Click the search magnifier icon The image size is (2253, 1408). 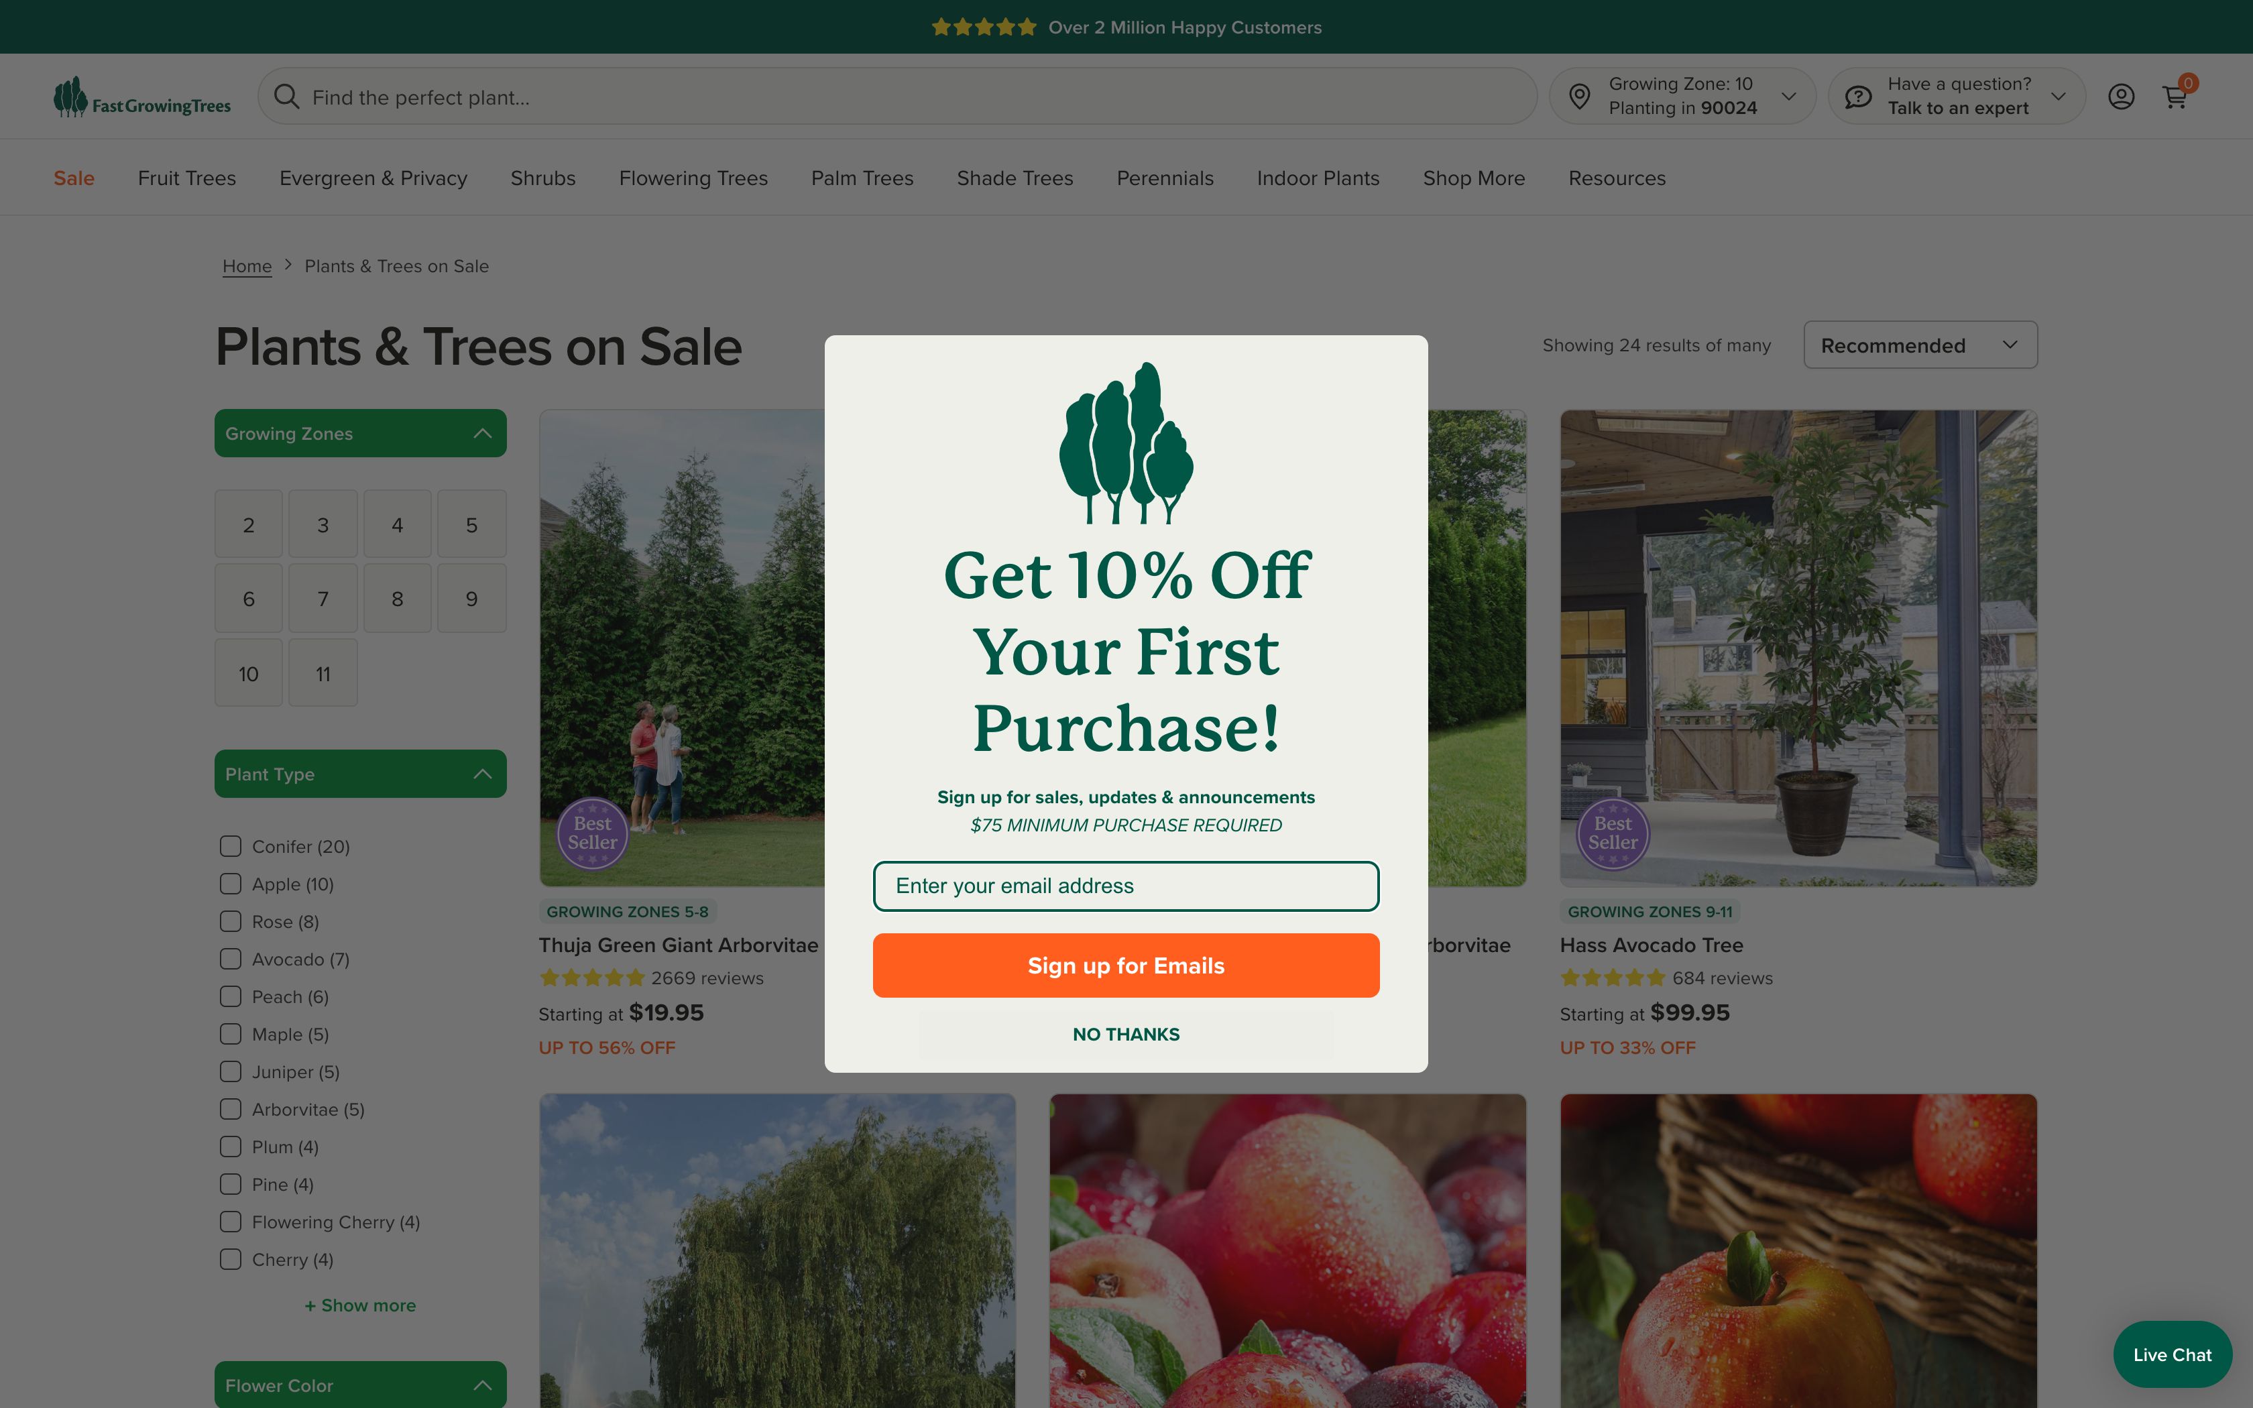click(x=287, y=97)
